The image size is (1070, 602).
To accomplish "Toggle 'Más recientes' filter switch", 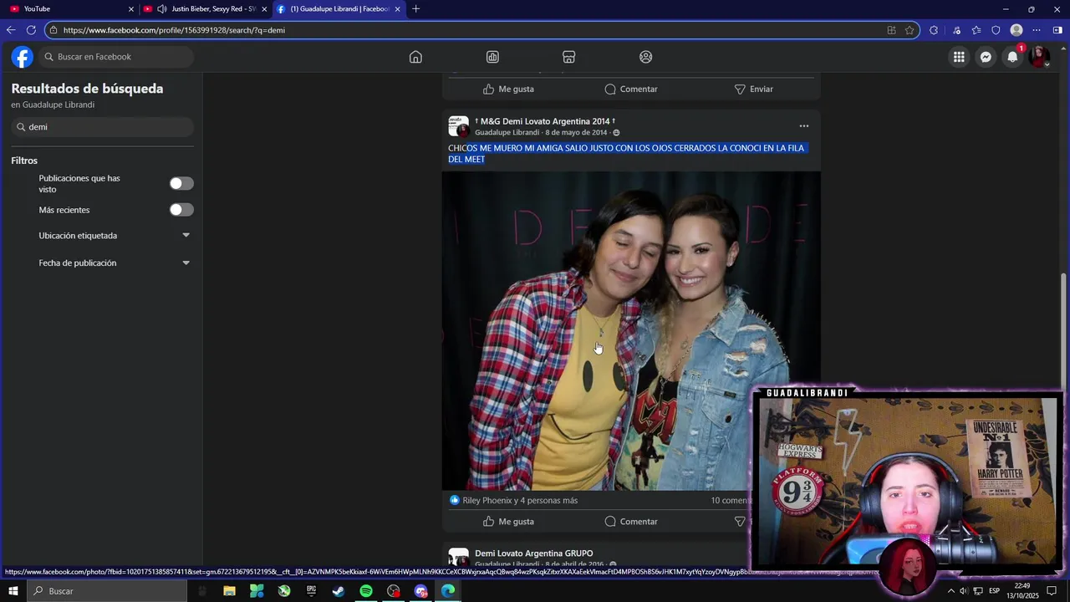I will [181, 210].
